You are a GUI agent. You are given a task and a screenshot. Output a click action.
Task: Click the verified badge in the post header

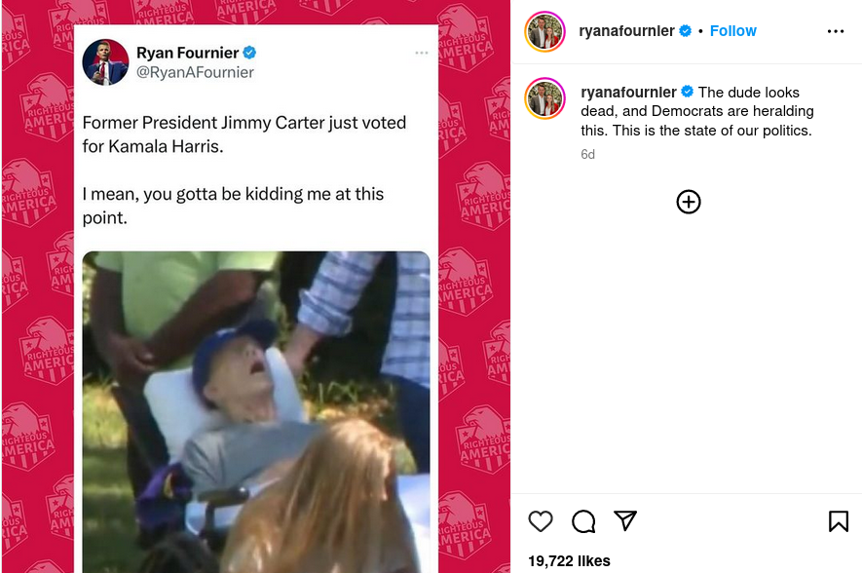686,31
